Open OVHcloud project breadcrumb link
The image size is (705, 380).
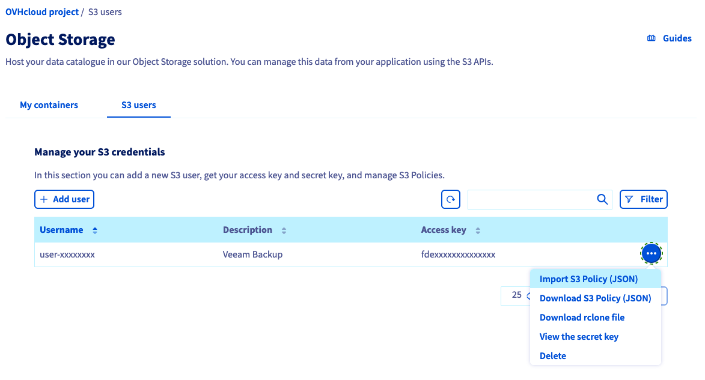[42, 12]
